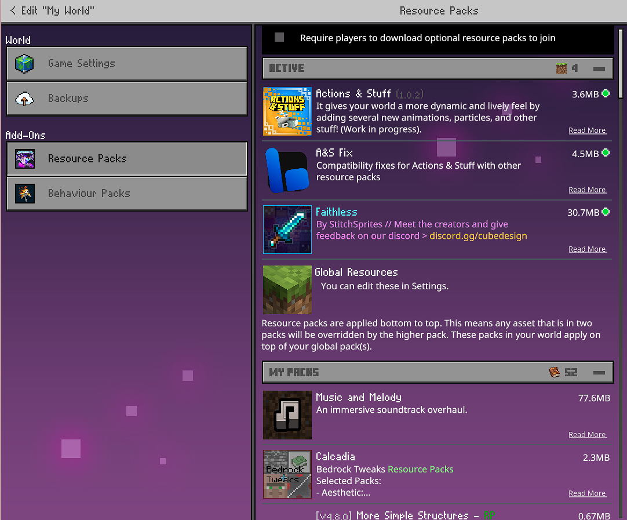The height and width of the screenshot is (520, 627).
Task: Go back using the Edit "My World" arrow
Action: [13, 10]
